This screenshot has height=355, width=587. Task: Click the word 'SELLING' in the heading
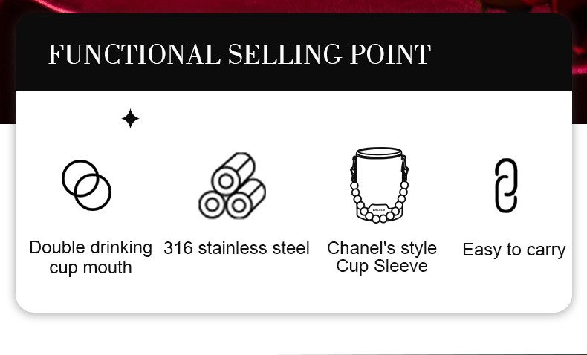[285, 54]
